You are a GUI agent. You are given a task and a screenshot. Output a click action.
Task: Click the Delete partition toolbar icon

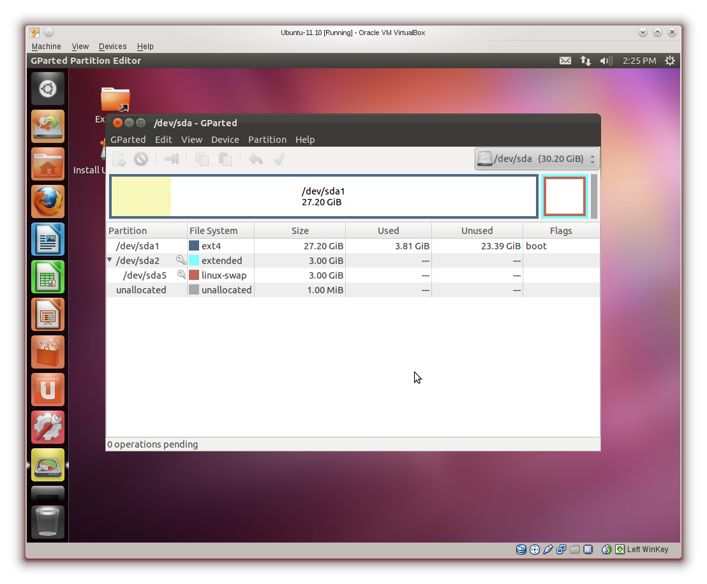pyautogui.click(x=141, y=159)
